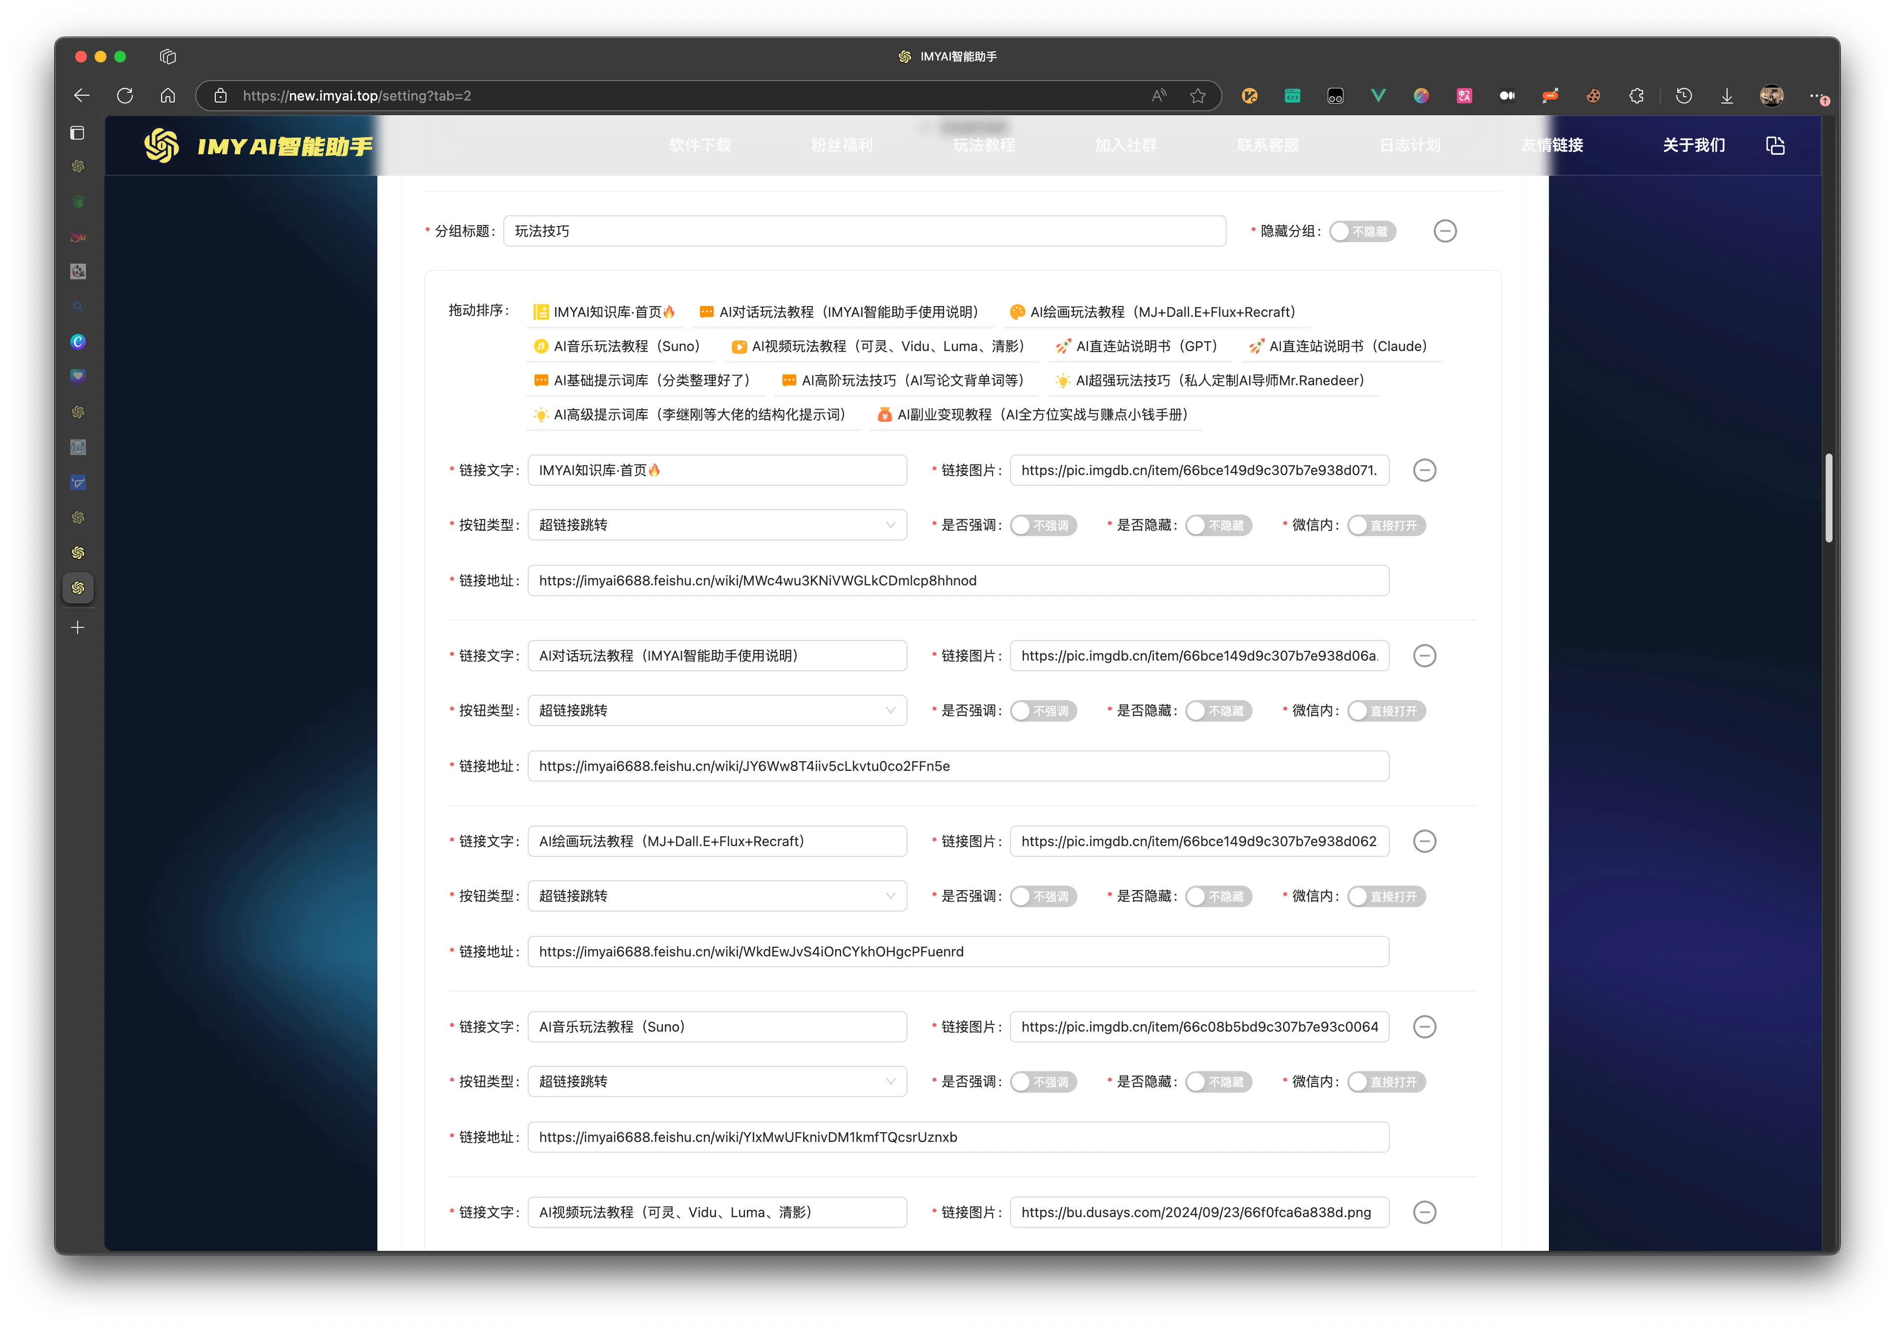Select the AI超强玩法技巧 sort chip
Viewport: 1895px width, 1327px height.
tap(1214, 380)
